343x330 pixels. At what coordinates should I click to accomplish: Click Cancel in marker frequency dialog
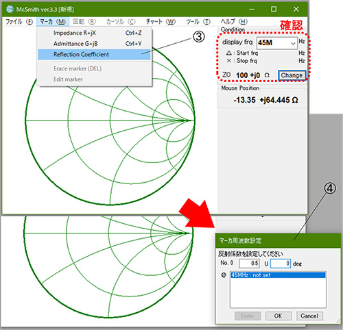pos(309,316)
